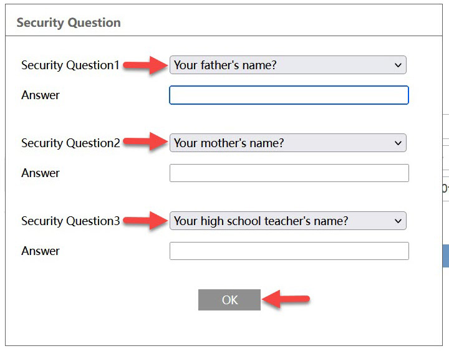Viewport: 449px width, 351px height.
Task: Click the Answer label below Security Question3
Action: coord(41,251)
